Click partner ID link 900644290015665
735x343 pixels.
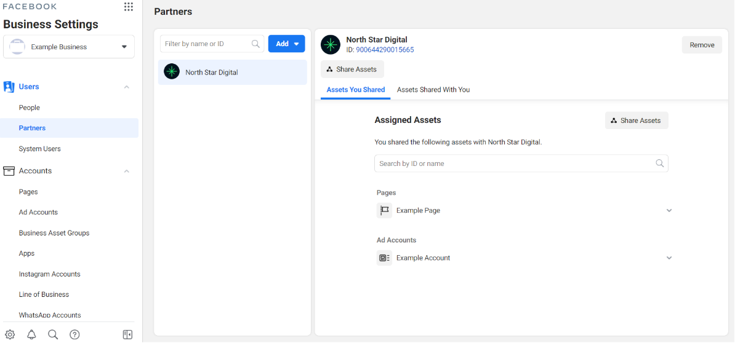[385, 50]
